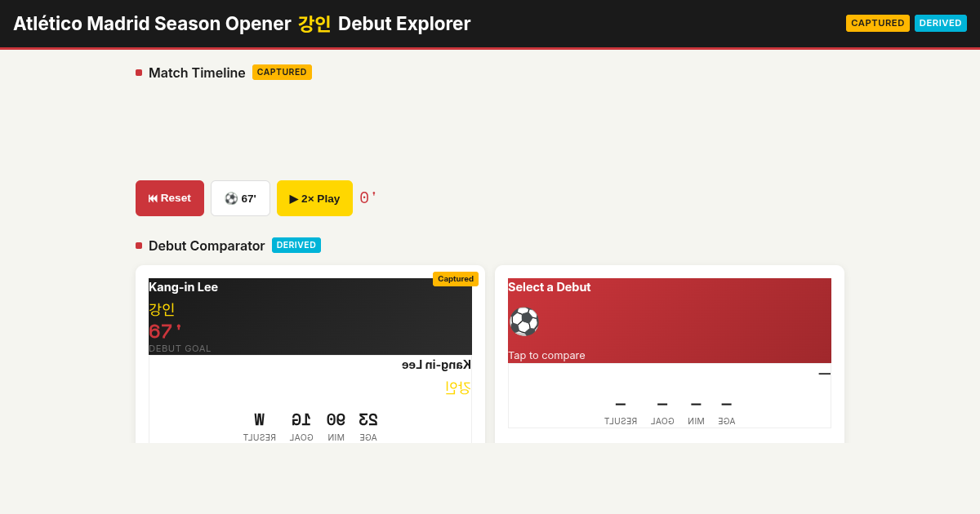Toggle the CAPTURED badge in the top header
Image resolution: width=980 pixels, height=514 pixels.
pos(878,23)
